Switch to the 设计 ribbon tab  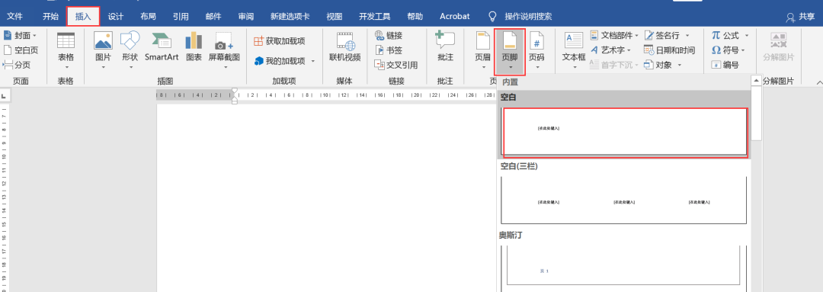click(x=116, y=16)
